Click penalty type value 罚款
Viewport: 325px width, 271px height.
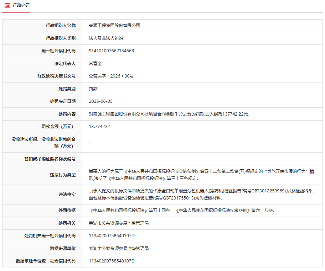pyautogui.click(x=93, y=89)
